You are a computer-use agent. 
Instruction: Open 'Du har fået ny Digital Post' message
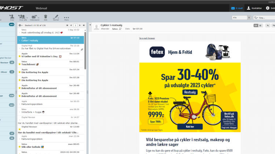pyautogui.click(x=51, y=47)
